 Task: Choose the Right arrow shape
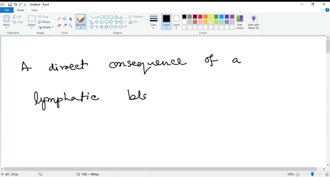(111, 22)
